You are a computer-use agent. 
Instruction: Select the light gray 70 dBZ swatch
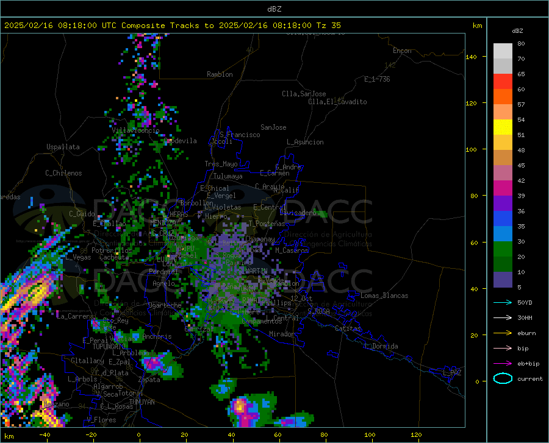click(503, 51)
